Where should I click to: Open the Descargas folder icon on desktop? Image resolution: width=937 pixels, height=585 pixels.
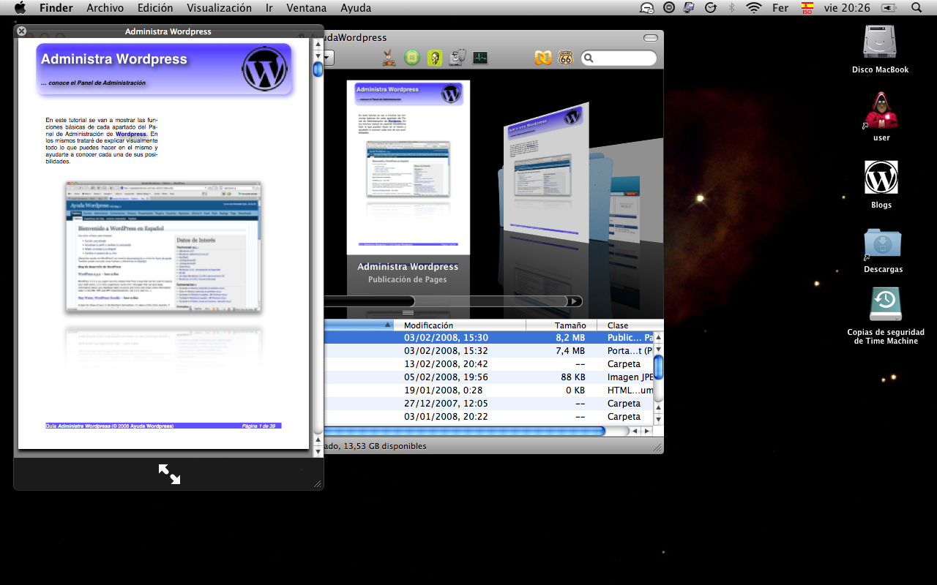[883, 244]
